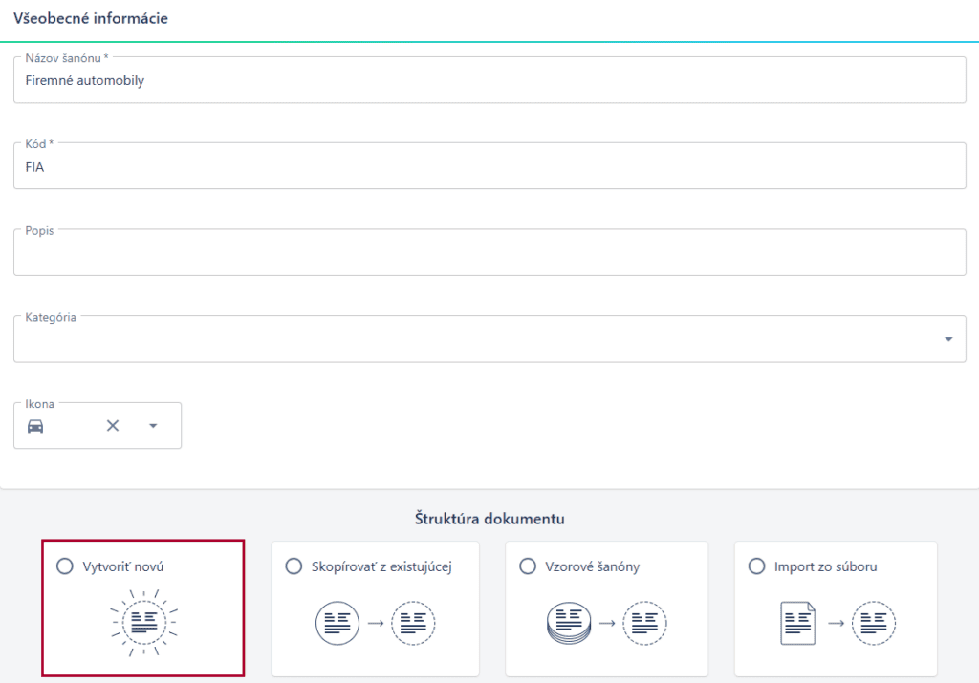Screen dimensions: 979x683
Task: Select the 'Skopírovať z existujúcej' radio button
Action: click(294, 566)
